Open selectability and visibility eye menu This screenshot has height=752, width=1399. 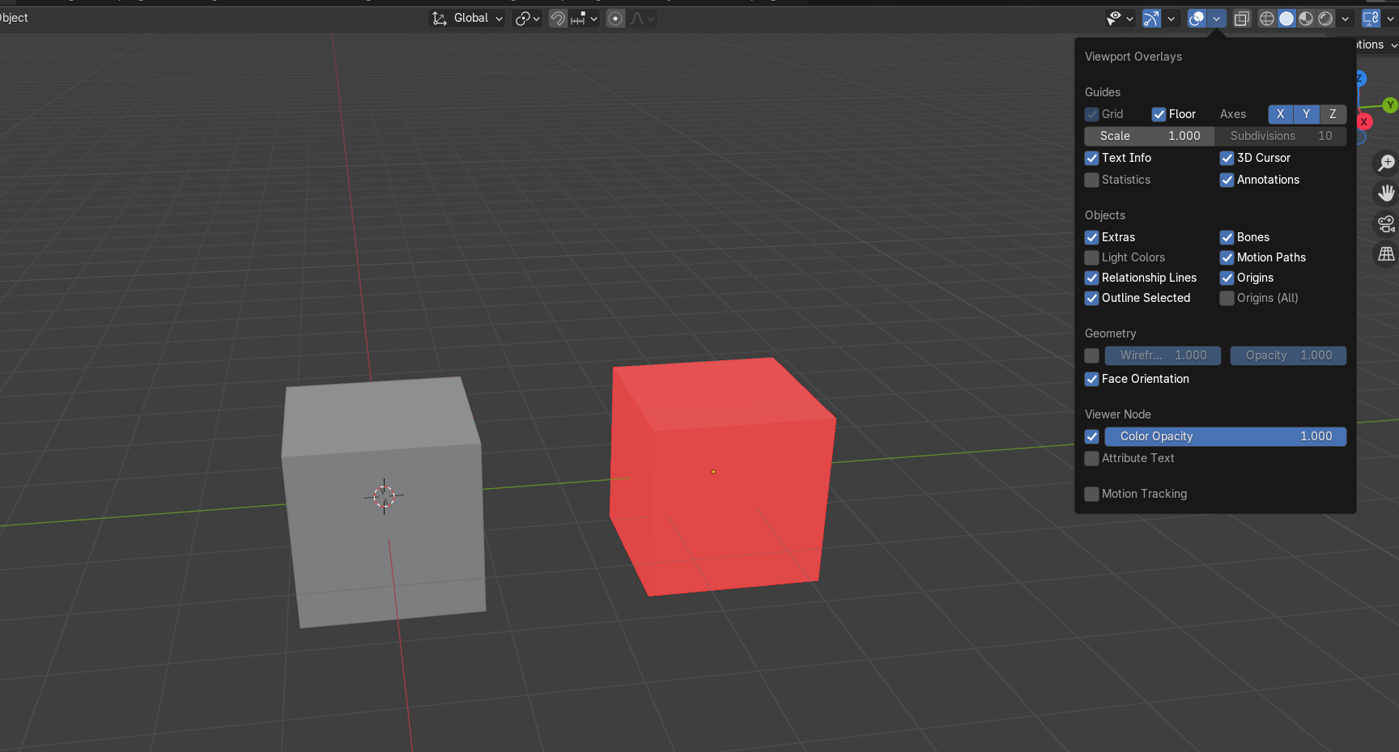(1120, 19)
